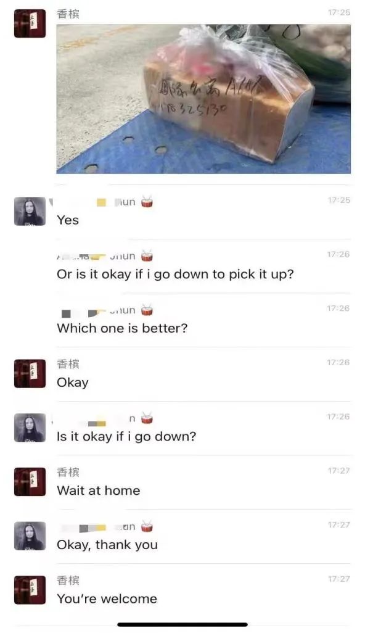Tap the red avatar beside "Okay"
This screenshot has height=633, width=365.
30,373
